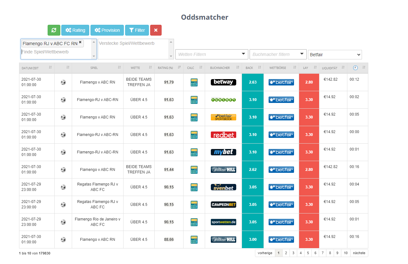This screenshot has width=408, height=264.
Task: Open calculator for the Redbet row
Action: click(x=194, y=135)
